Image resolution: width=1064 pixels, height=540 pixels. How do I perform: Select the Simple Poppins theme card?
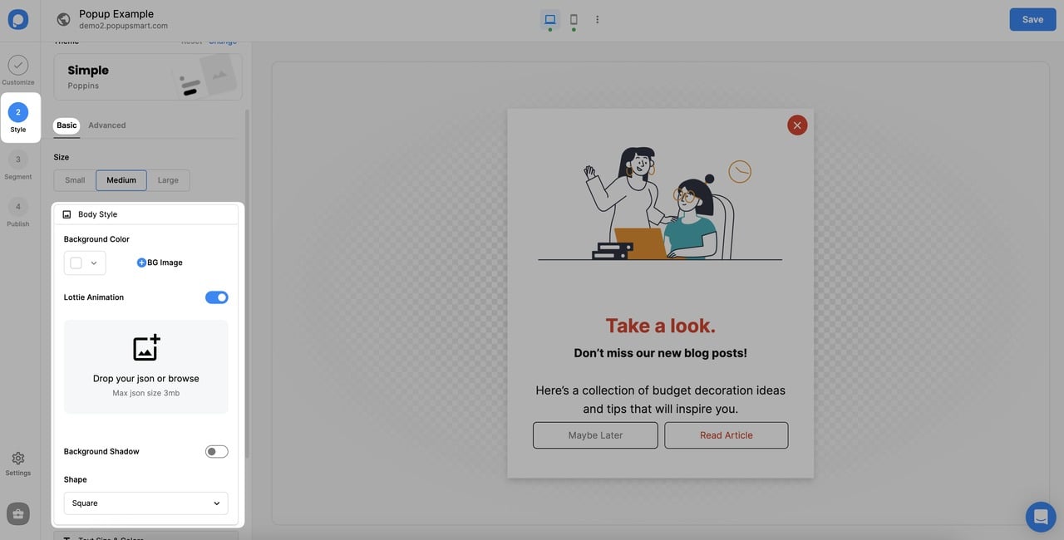(148, 77)
